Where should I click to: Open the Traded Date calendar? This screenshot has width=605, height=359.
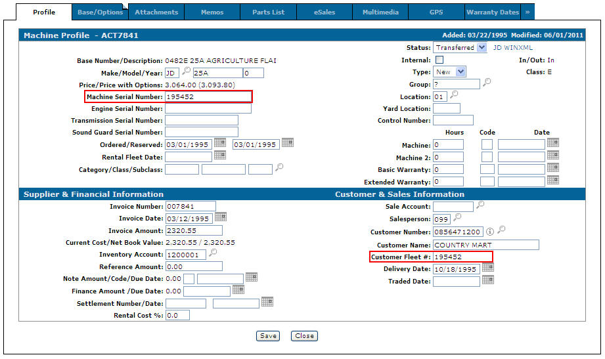488,280
